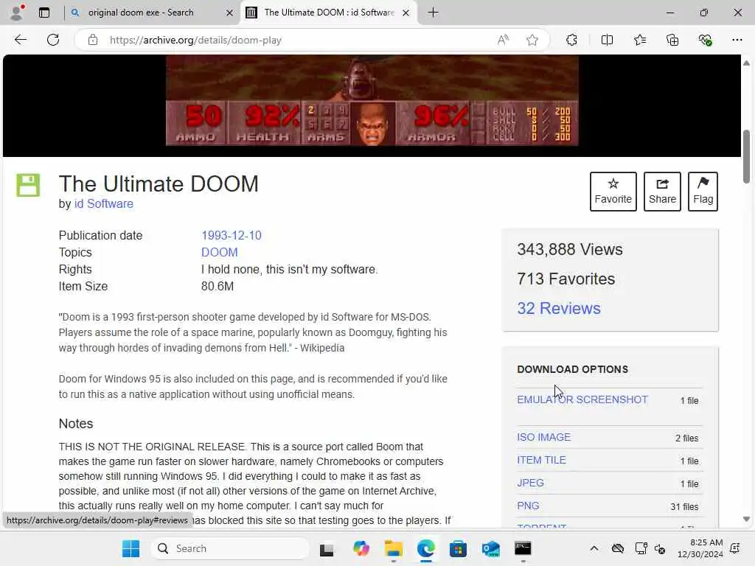Flag this archive item
Screen dimensions: 755x566
(x=703, y=191)
